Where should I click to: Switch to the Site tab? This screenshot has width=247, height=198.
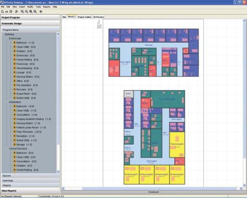(64, 17)
